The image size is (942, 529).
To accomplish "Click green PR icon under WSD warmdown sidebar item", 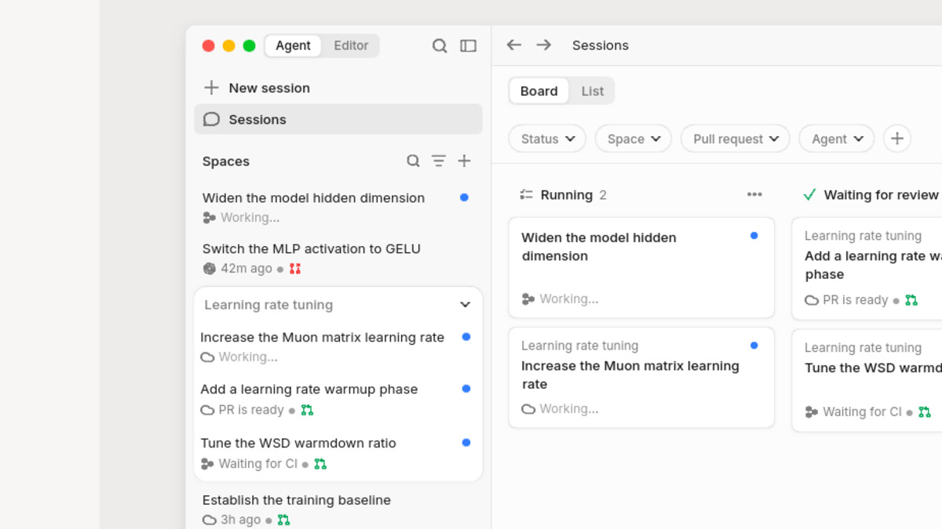I will click(320, 464).
